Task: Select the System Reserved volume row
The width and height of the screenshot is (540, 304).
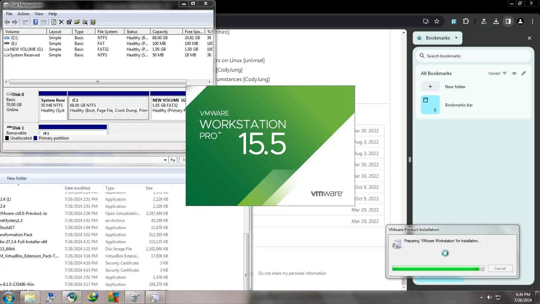Action: tap(108, 55)
